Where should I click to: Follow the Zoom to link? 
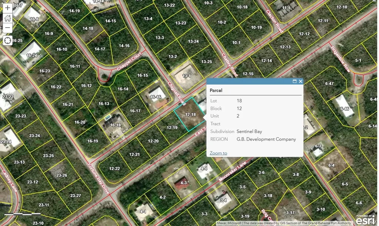[x=218, y=153]
